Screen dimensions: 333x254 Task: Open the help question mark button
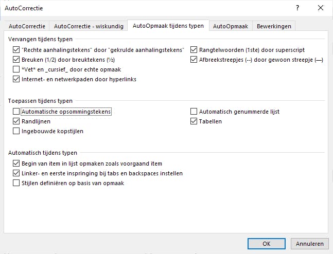(x=297, y=8)
